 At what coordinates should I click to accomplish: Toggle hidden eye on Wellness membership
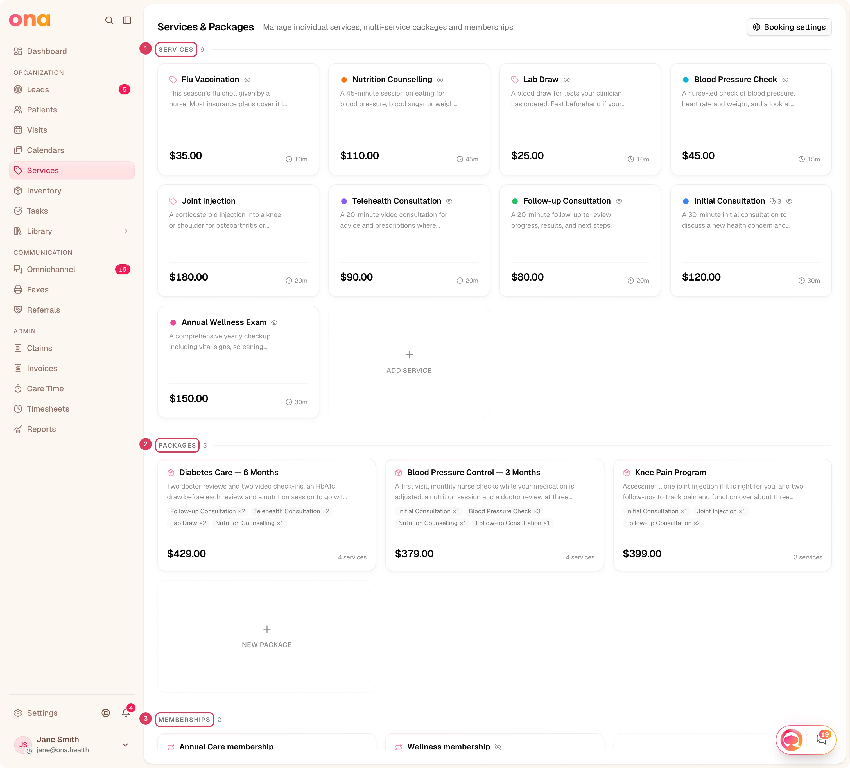498,747
